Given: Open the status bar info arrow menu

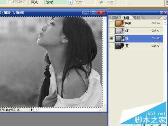Looking at the screenshot, I should [x=32, y=110].
